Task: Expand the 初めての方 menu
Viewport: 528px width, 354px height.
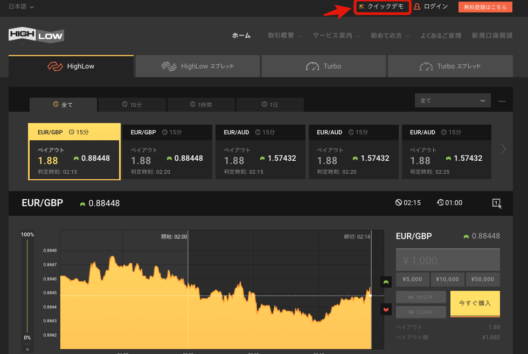Action: [x=390, y=36]
